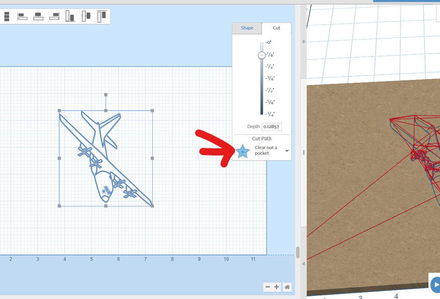Click the -0" mark on depth scale
Viewport: 440px width, 299px height.
(x=269, y=43)
